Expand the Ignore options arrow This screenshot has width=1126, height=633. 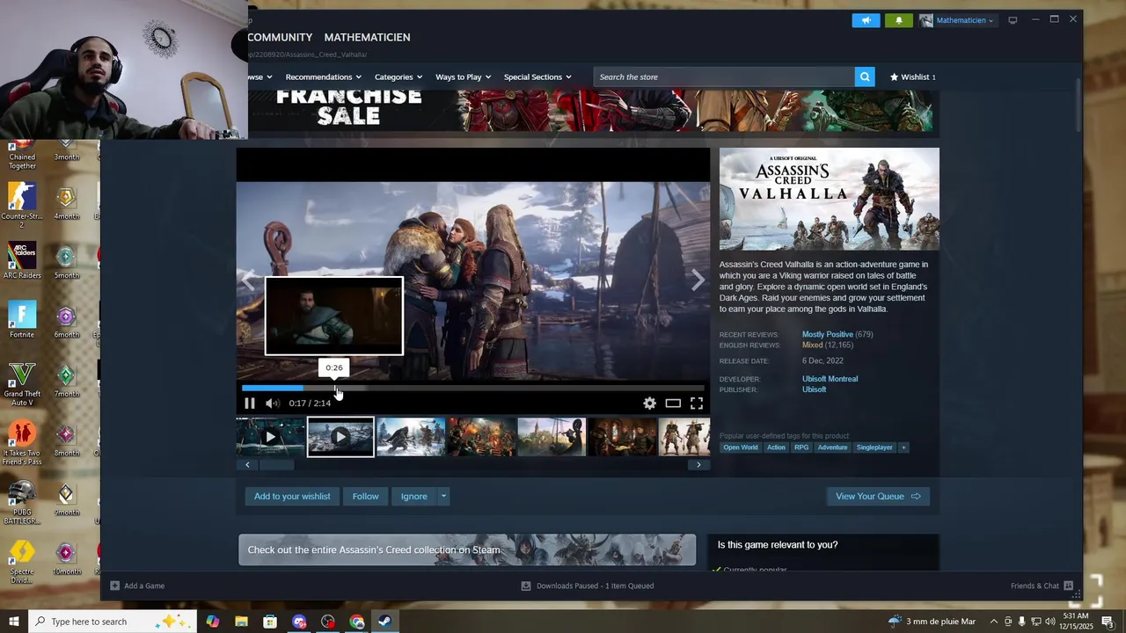click(x=443, y=496)
